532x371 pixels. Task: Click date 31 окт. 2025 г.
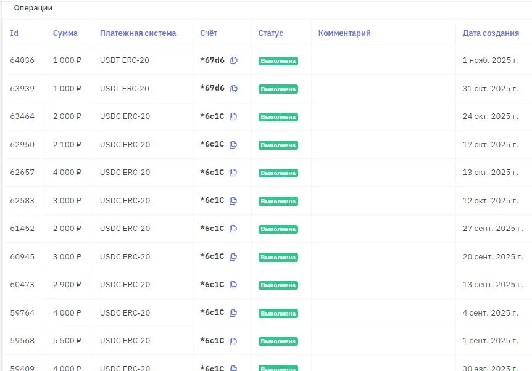coord(490,88)
